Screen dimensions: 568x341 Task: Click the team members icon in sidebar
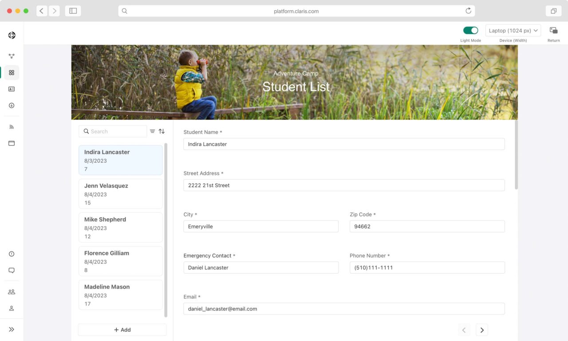(x=11, y=291)
